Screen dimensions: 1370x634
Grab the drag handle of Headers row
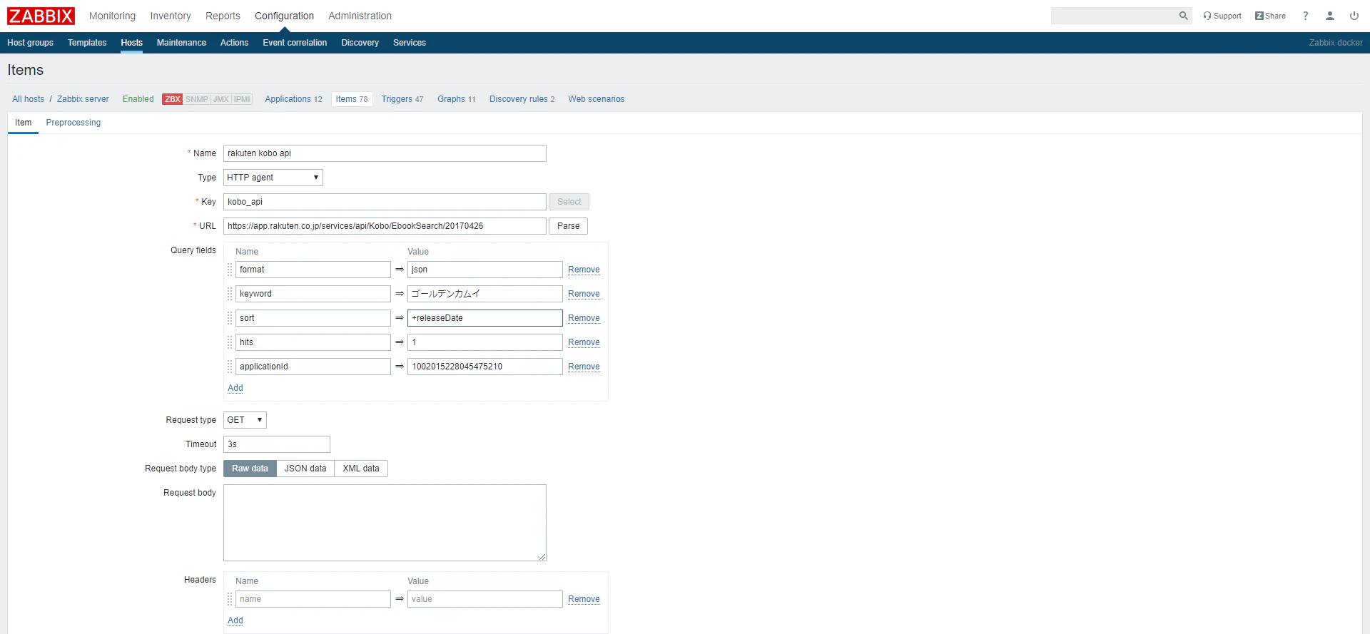tap(230, 599)
